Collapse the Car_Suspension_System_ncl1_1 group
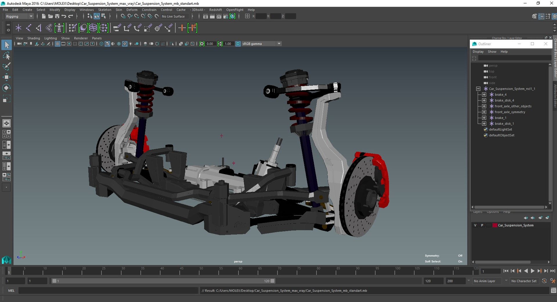557x302 pixels. click(x=478, y=89)
